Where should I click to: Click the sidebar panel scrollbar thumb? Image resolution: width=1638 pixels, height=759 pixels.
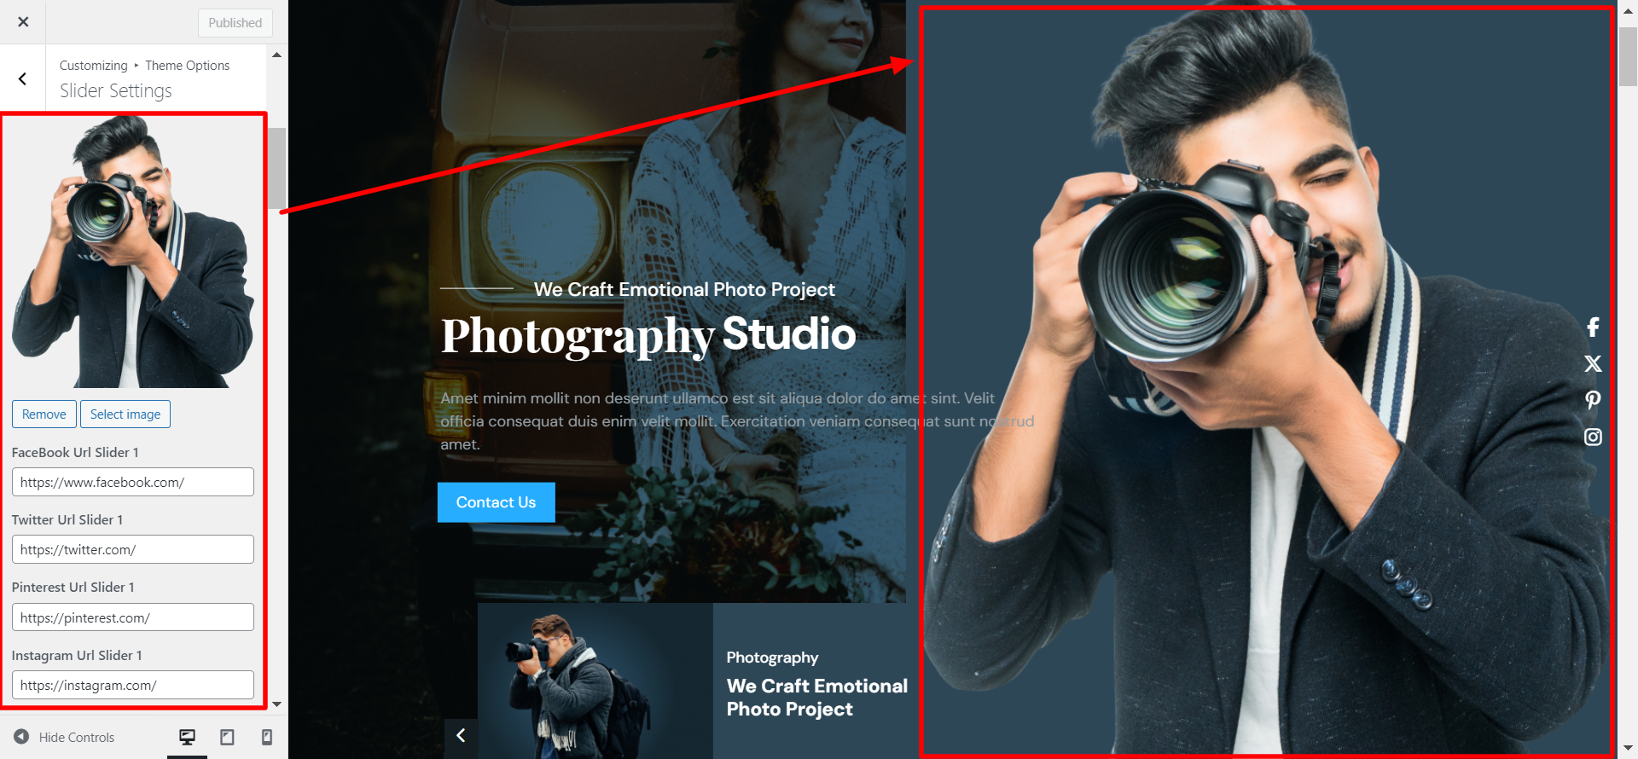pyautogui.click(x=276, y=168)
